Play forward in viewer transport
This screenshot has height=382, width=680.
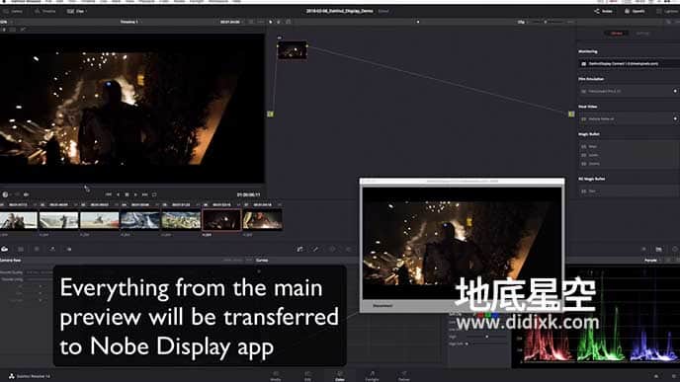[x=135, y=194]
